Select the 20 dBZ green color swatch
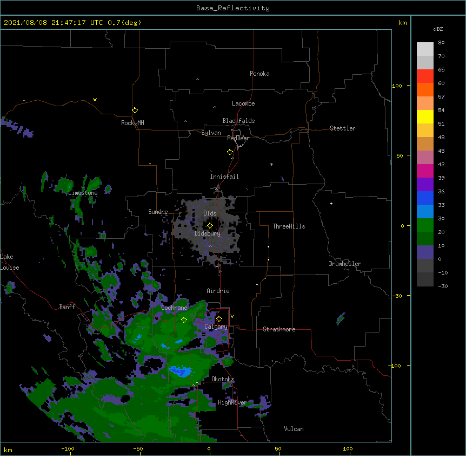Viewport: 466px width, 456px height. pyautogui.click(x=425, y=225)
